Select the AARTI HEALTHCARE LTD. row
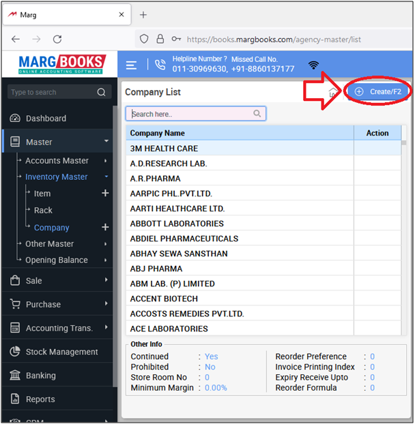This screenshot has width=415, height=424. [x=263, y=209]
